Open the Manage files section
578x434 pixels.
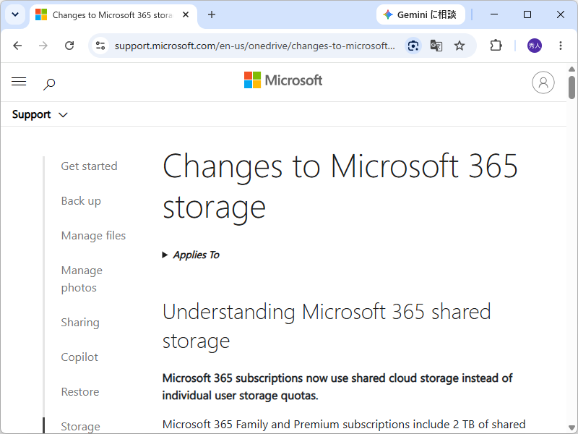[x=94, y=236]
